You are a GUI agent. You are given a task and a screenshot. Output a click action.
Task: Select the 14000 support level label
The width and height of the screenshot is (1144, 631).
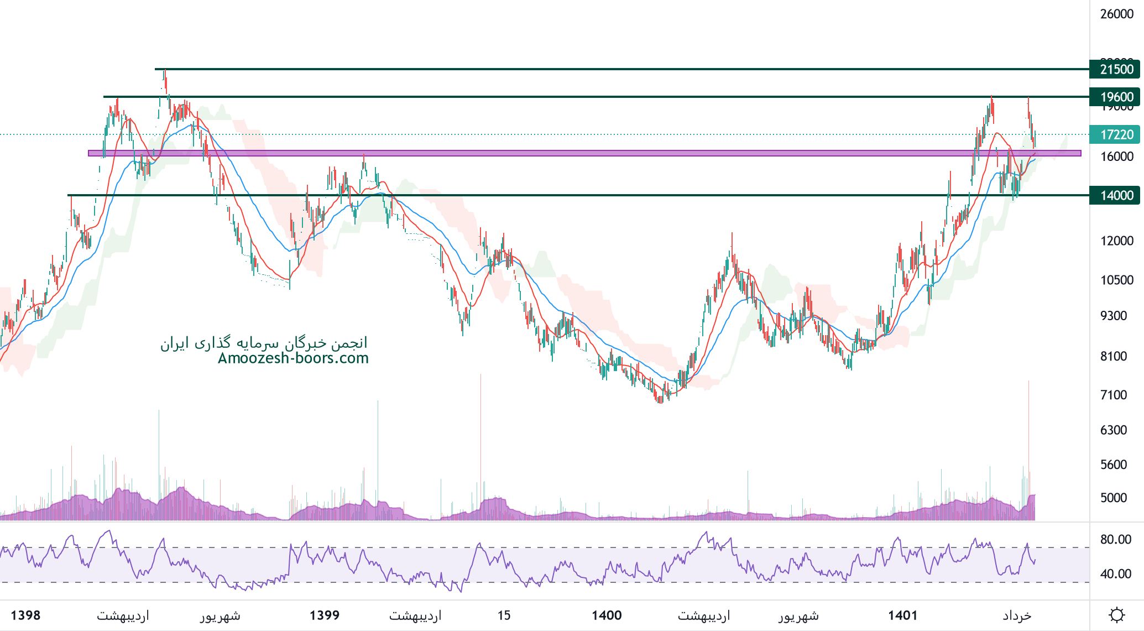[1116, 195]
